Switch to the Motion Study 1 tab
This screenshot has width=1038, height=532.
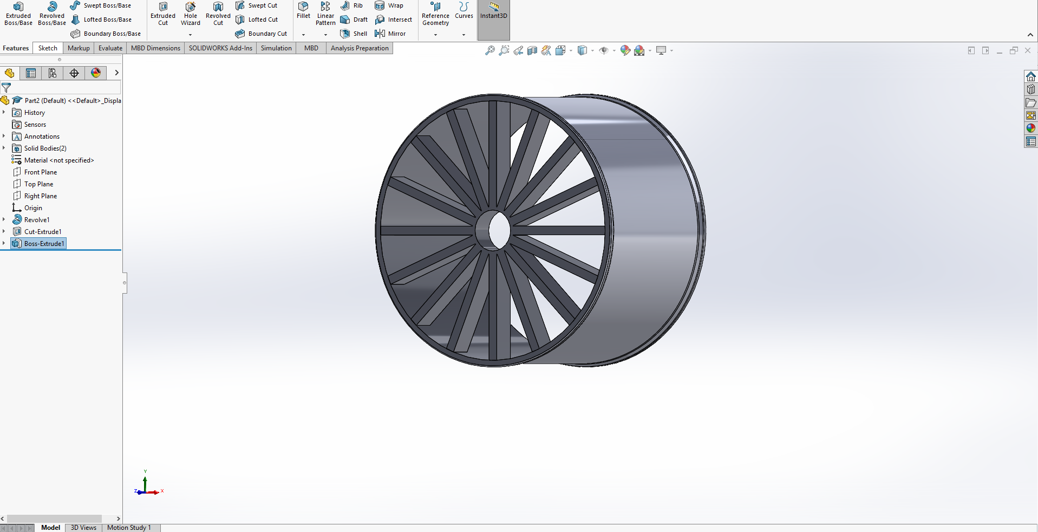(129, 527)
